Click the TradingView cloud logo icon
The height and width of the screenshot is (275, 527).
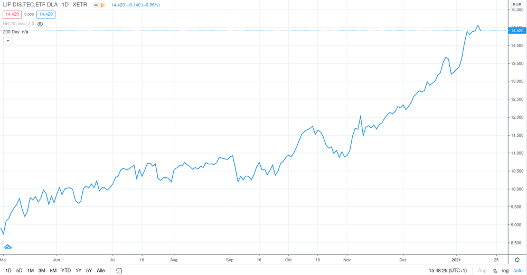[x=8, y=246]
